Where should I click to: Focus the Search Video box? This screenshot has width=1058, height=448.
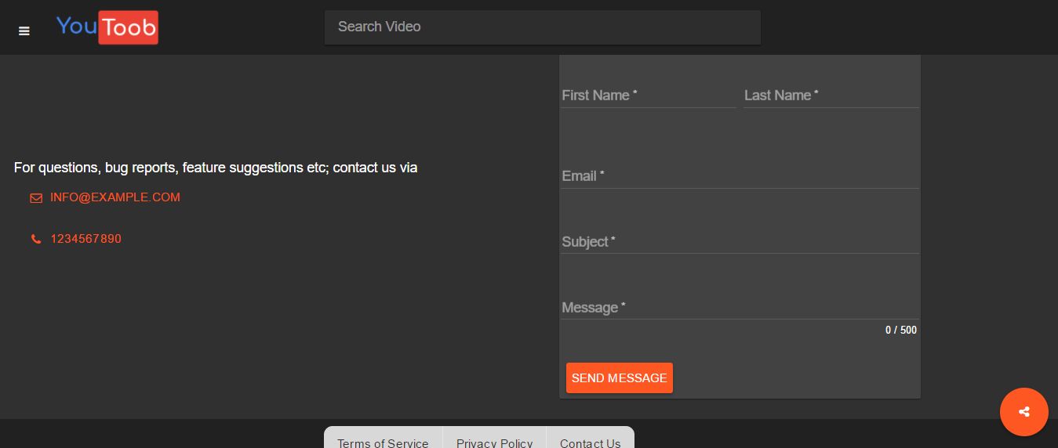point(542,27)
